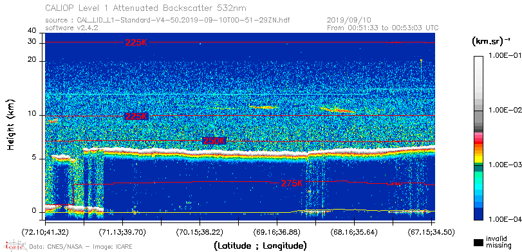Click the x-axis label '(70.15;38.22)'
Image resolution: width=522 pixels, height=252 pixels.
(200, 232)
